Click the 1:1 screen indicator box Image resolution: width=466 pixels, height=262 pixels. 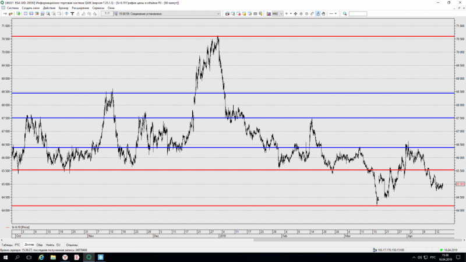tap(107, 13)
